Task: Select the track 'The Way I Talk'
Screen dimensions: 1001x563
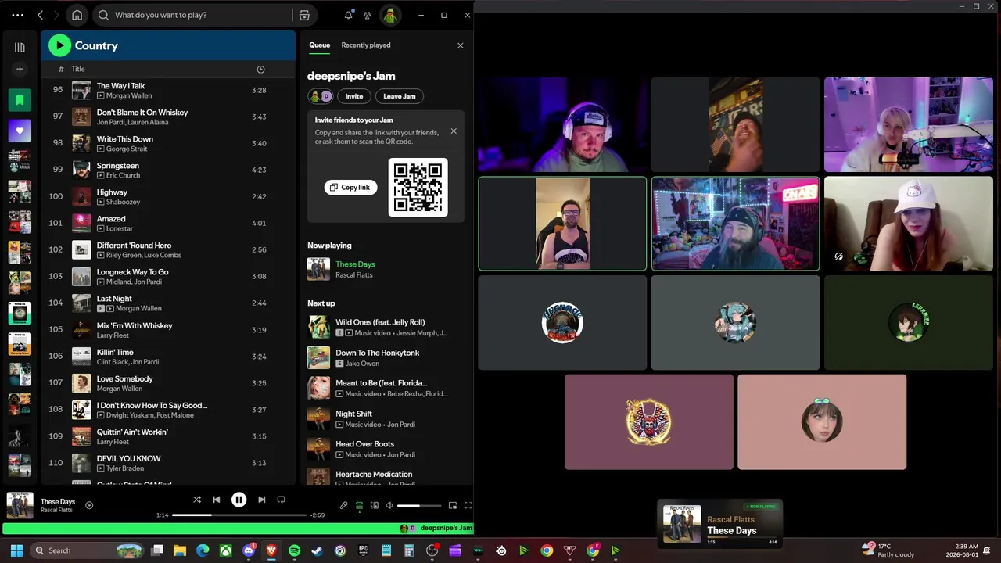Action: tap(120, 86)
